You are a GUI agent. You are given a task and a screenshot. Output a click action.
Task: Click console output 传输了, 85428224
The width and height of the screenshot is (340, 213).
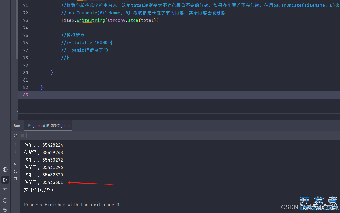pos(44,145)
